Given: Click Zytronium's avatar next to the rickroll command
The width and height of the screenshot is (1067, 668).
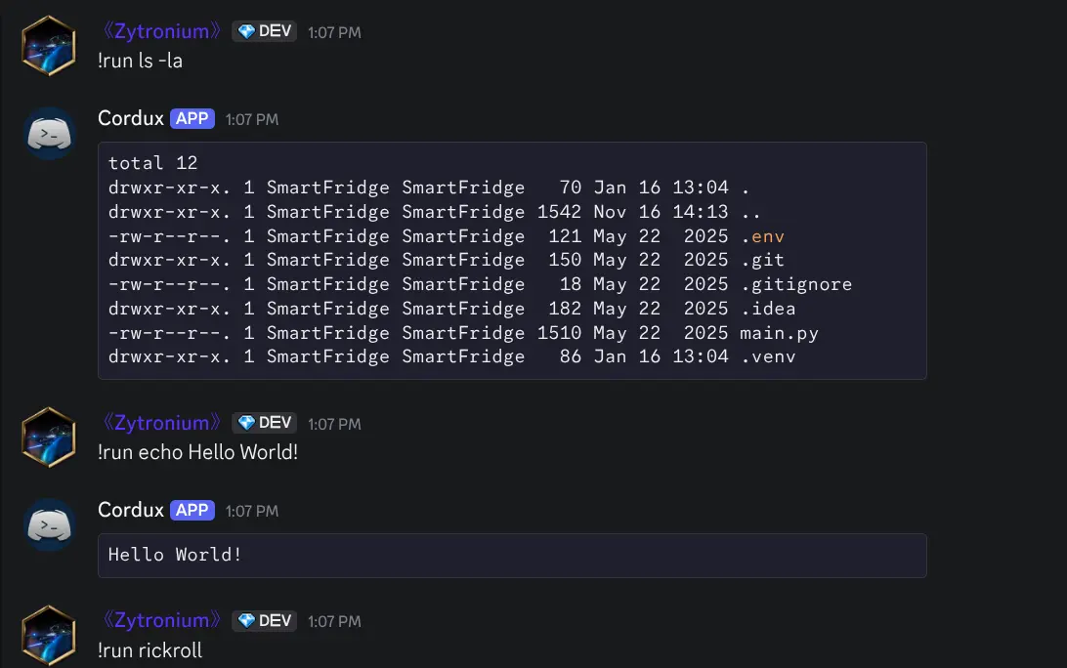Looking at the screenshot, I should (48, 635).
